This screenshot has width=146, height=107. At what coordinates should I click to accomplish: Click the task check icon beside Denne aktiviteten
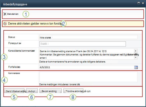tap(5, 24)
